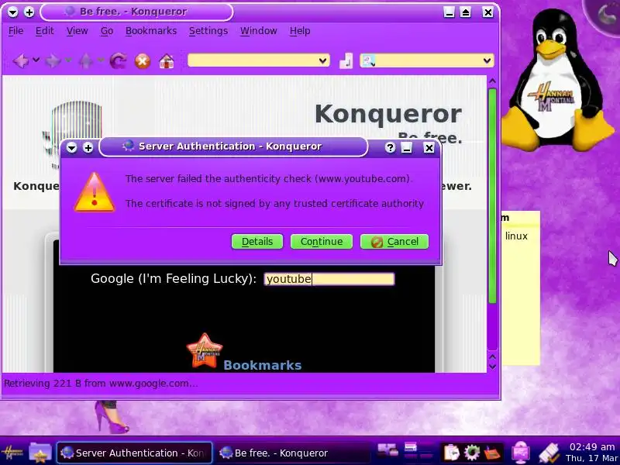Screen dimensions: 620x465
Task: Open the starred folder icon in taskbar
Action: click(40, 453)
